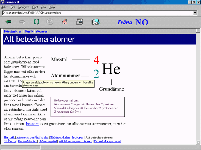Minimize the Träna NO window
201x150 pixels.
point(190,2)
